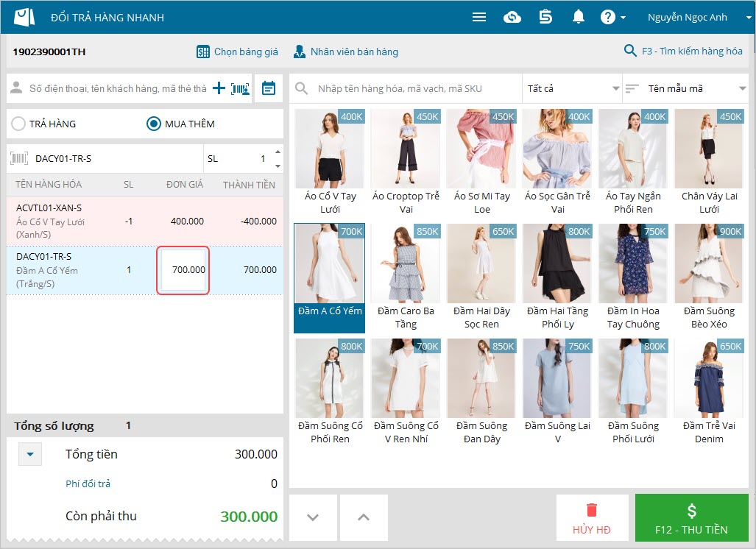Open notifications bell icon
Image resolution: width=756 pixels, height=549 pixels.
578,18
